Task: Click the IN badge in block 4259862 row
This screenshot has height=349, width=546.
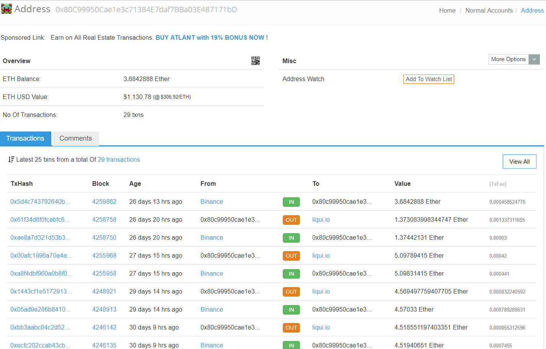Action: pyautogui.click(x=291, y=202)
